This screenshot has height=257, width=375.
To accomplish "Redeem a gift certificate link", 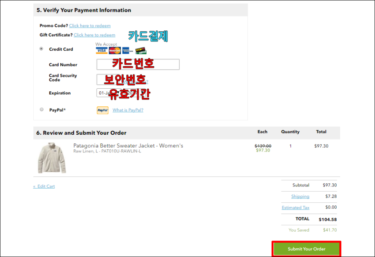I will [94, 35].
